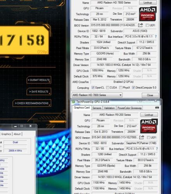Click the Release Date value Oct 8, 2013
Screen dimensions: 171x194
point(101,132)
